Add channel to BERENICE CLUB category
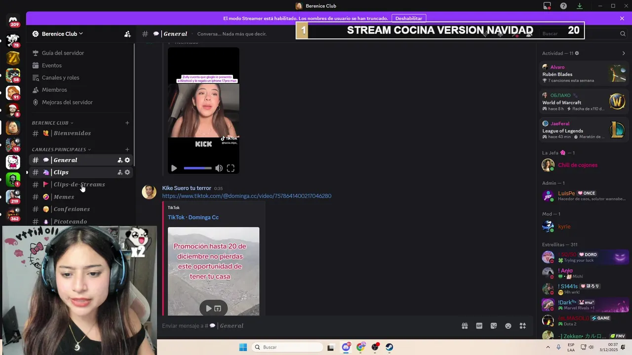 (x=127, y=123)
